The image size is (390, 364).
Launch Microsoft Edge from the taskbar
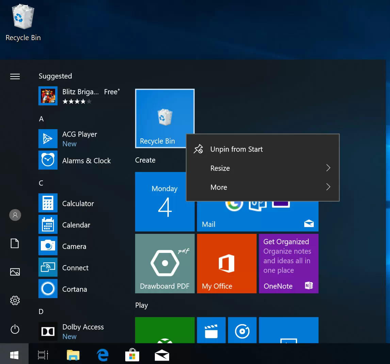click(102, 354)
